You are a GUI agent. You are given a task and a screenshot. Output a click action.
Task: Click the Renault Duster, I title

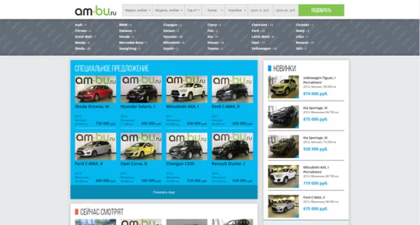[x=228, y=164]
